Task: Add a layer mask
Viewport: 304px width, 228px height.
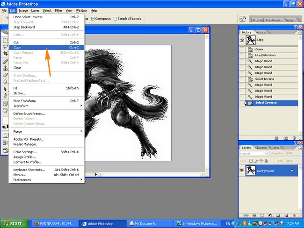Action: (x=262, y=215)
